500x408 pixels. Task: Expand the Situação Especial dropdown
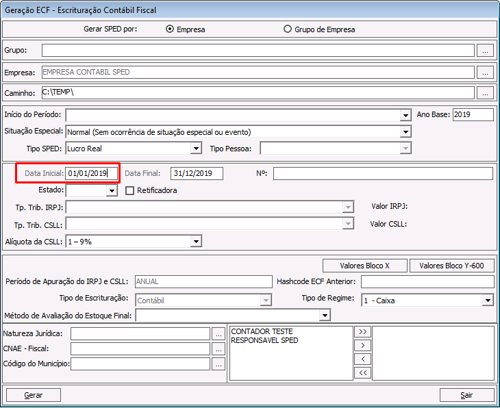click(x=405, y=131)
